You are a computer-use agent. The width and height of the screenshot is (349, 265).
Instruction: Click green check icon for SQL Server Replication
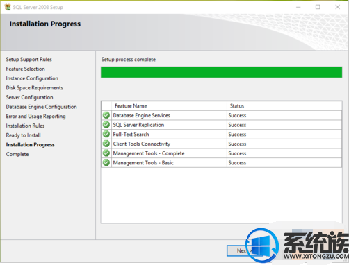(106, 125)
